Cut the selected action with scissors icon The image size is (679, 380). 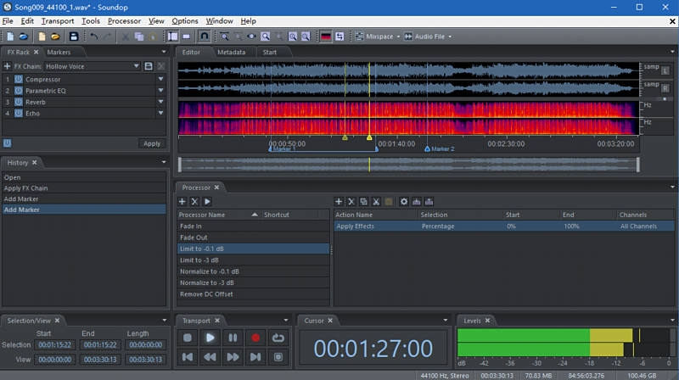376,202
